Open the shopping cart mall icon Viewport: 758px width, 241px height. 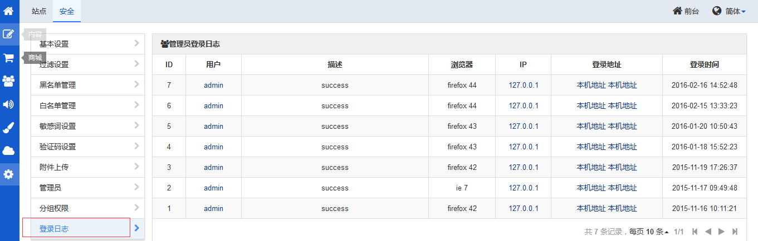point(8,58)
